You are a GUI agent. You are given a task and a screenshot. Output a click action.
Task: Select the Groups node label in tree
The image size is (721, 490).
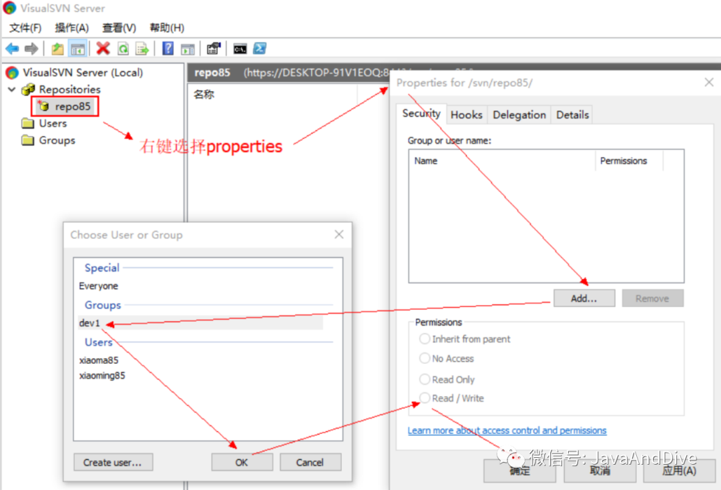[57, 140]
